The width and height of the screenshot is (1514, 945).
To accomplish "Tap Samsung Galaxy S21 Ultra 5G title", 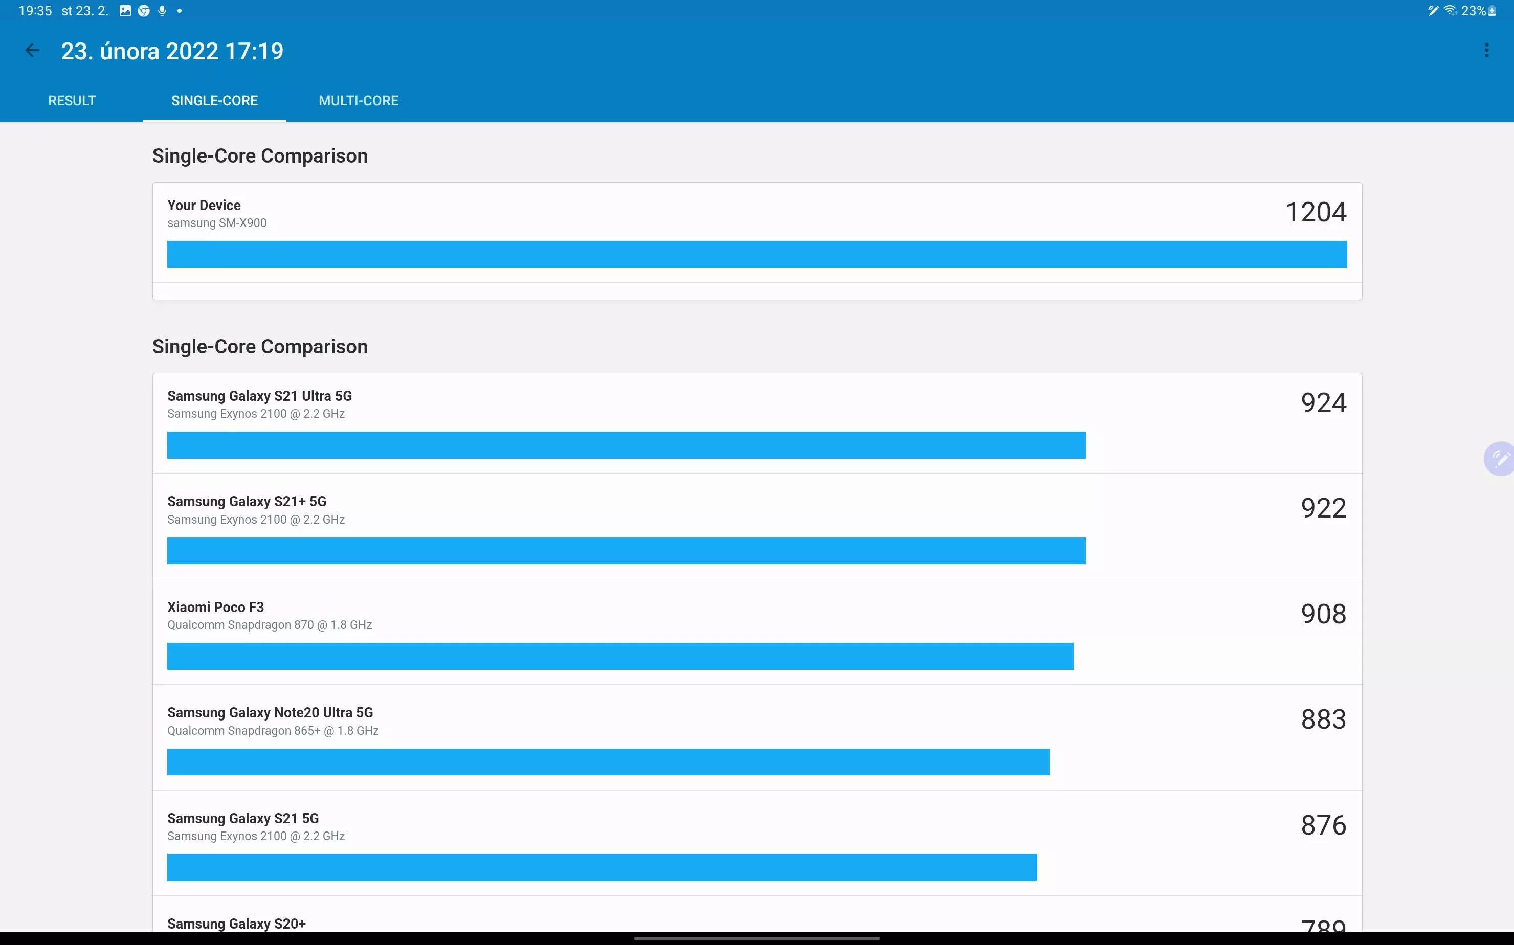I will pyautogui.click(x=259, y=396).
